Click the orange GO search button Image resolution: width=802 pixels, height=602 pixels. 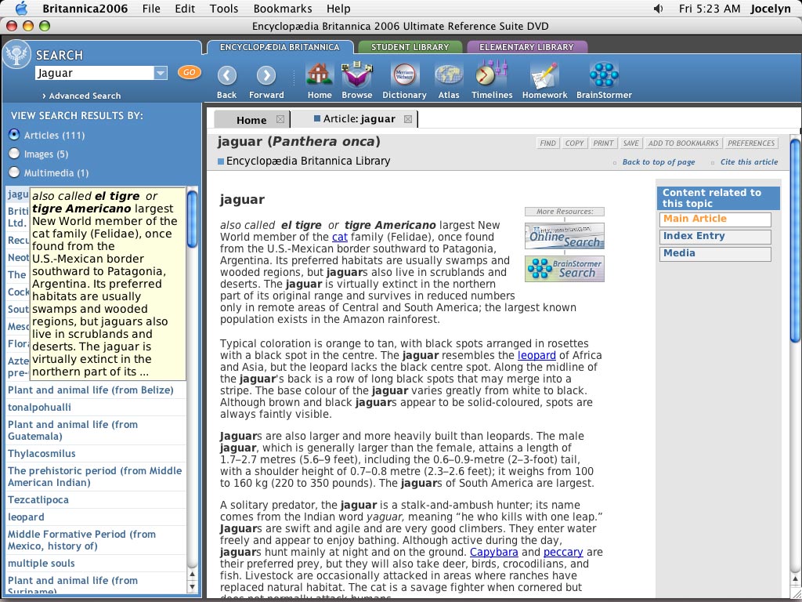coord(190,72)
